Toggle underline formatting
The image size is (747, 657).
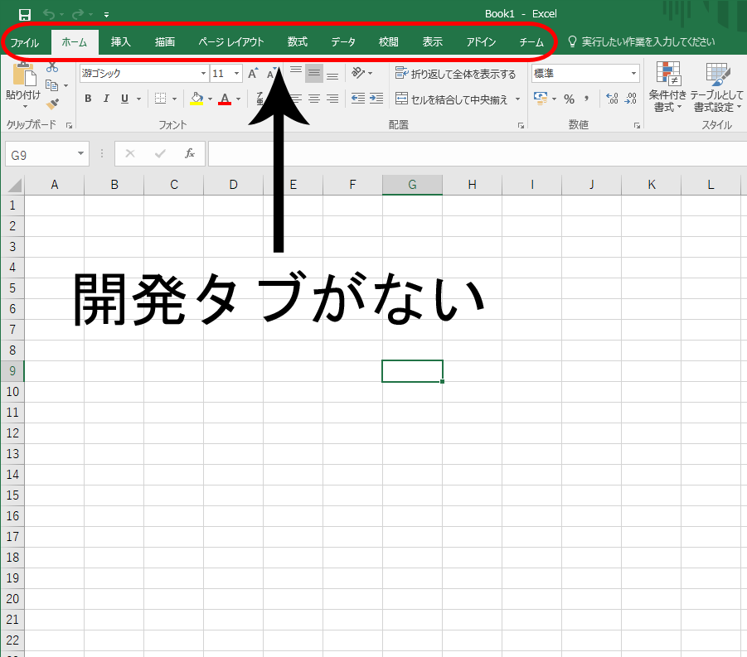point(123,98)
